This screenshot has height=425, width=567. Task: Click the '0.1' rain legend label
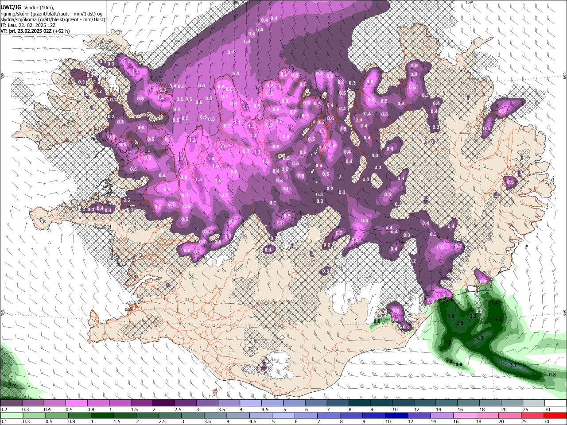point(3,421)
